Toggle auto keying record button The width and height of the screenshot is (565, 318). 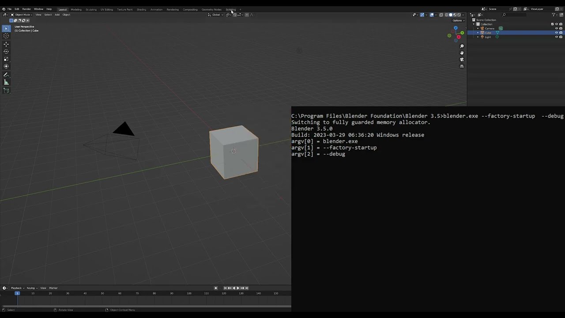(216, 288)
